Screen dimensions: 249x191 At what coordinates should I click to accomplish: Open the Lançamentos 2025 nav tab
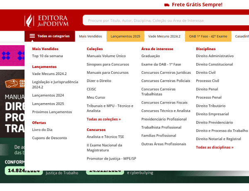[x=125, y=36]
